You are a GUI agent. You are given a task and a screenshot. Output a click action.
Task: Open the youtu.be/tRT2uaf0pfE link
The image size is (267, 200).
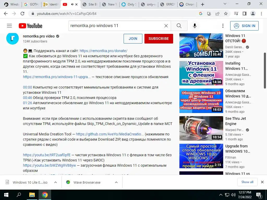[x=47, y=155]
